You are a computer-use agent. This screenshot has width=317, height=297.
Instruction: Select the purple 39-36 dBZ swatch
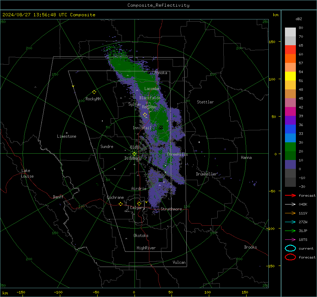point(290,120)
